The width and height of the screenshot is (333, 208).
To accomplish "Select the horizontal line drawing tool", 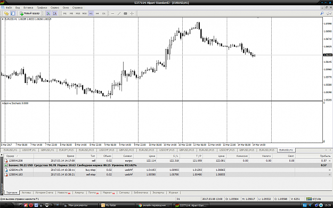I will (x=113, y=13).
